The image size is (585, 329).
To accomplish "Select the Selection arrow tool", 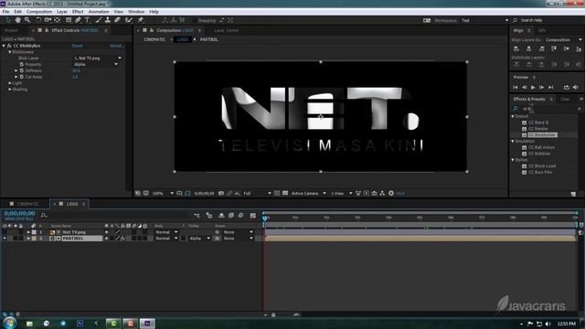I will coord(8,20).
